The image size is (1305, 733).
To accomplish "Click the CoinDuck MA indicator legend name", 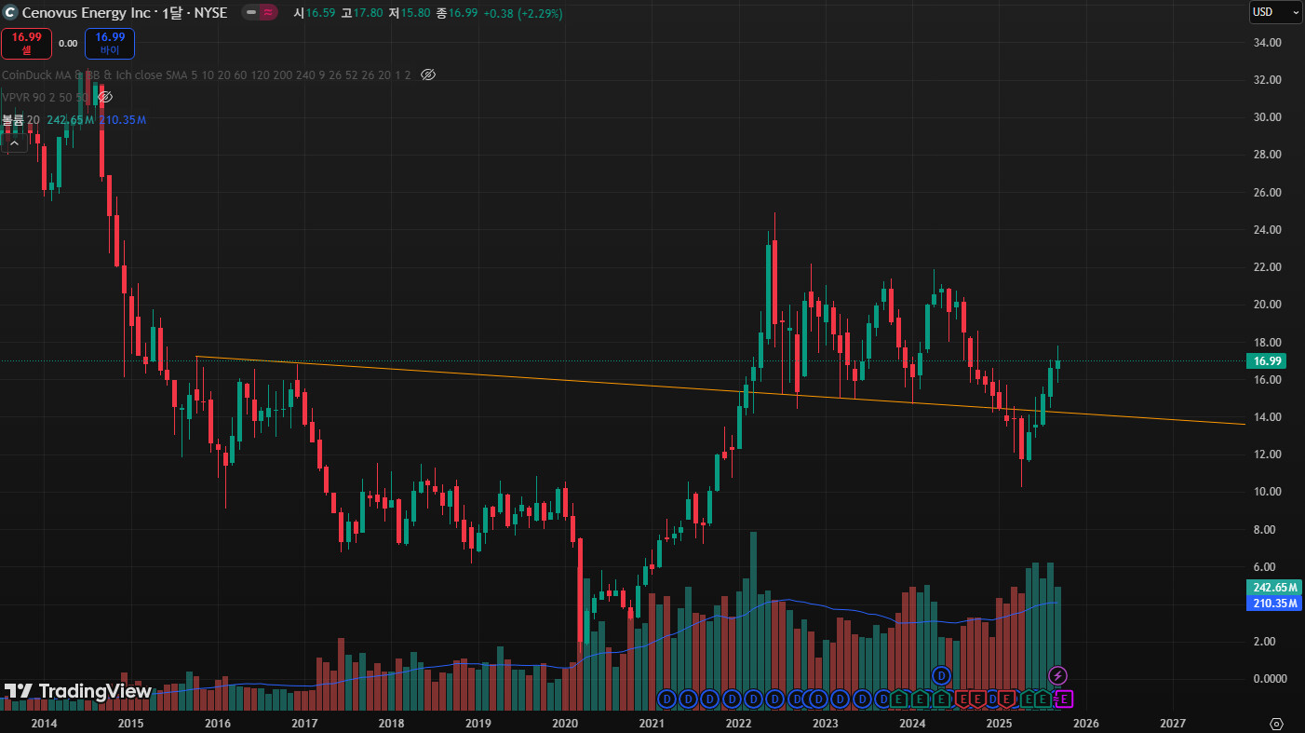I will (x=207, y=75).
